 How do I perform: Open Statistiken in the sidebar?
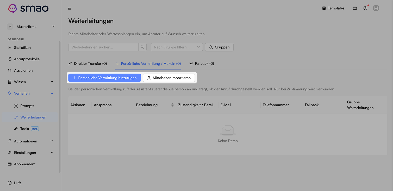pos(31,48)
